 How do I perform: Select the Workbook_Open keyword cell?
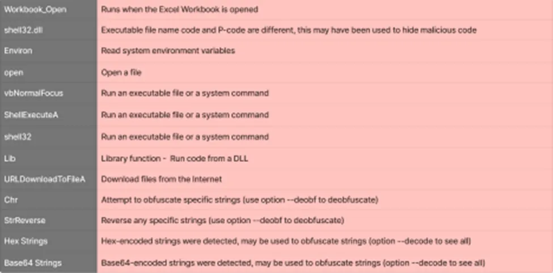[x=48, y=10]
